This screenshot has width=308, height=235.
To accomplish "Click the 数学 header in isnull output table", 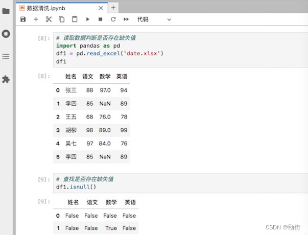I will pos(111,202).
